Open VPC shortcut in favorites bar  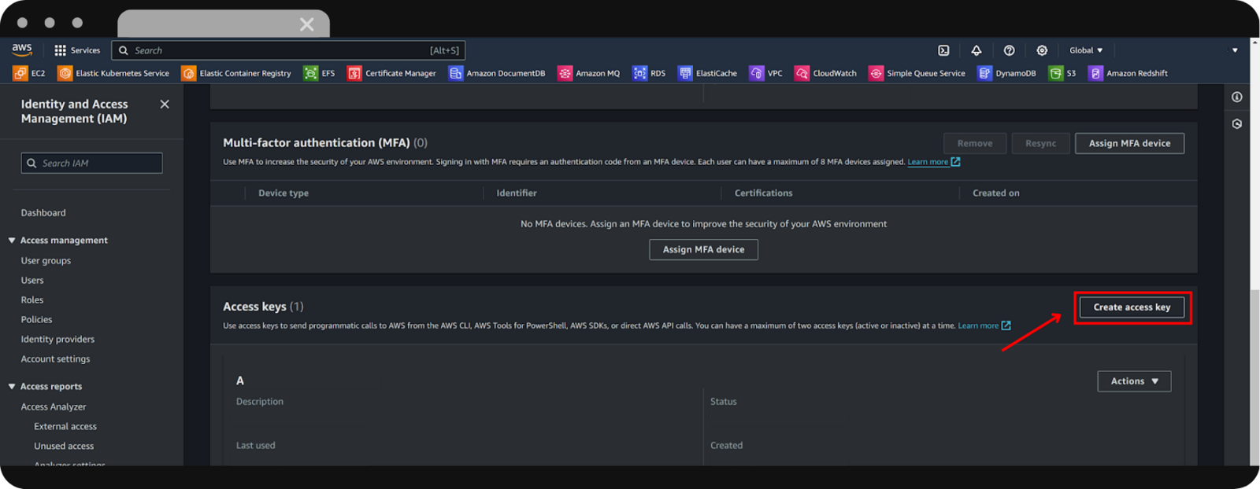point(766,73)
